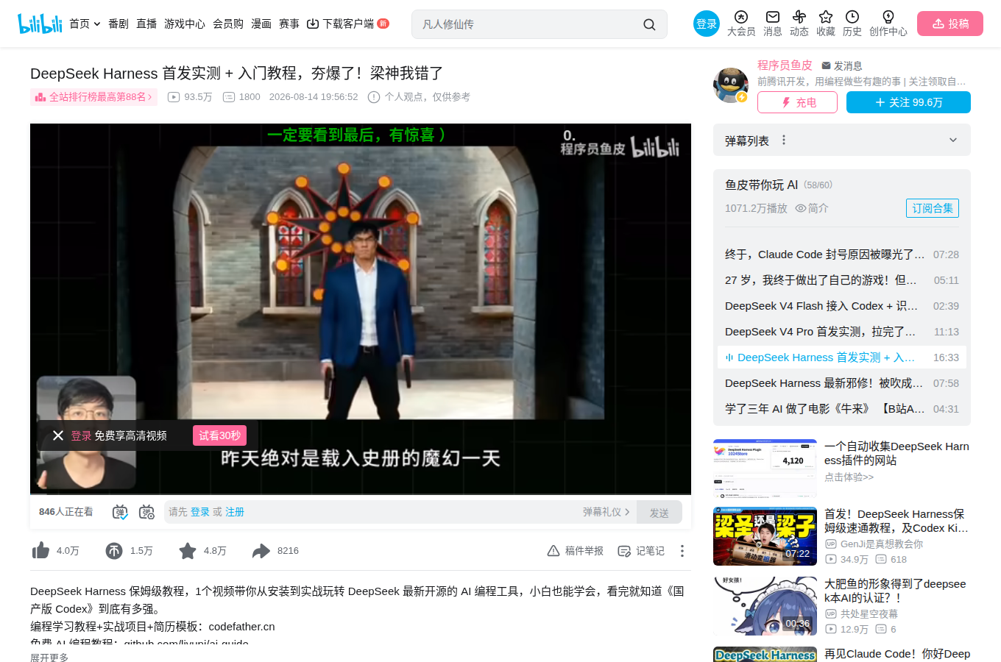Open 番剧 nav item
The height and width of the screenshot is (662, 1001).
(119, 24)
